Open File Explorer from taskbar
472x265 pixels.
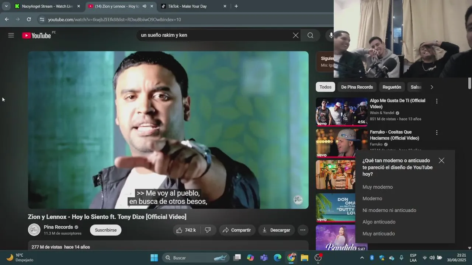(x=305, y=258)
